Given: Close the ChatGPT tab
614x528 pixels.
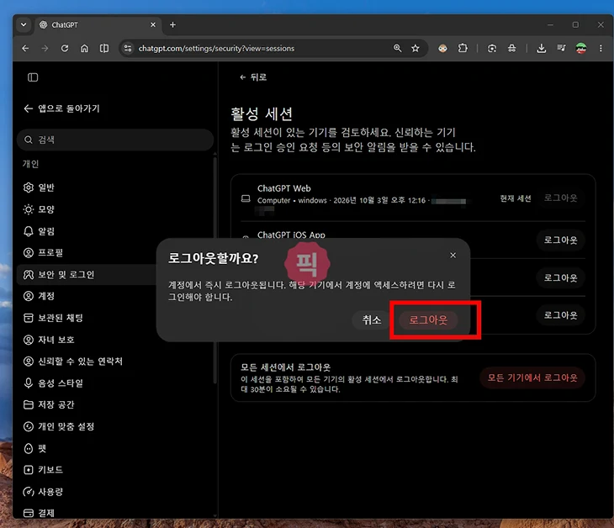Looking at the screenshot, I should [x=153, y=24].
